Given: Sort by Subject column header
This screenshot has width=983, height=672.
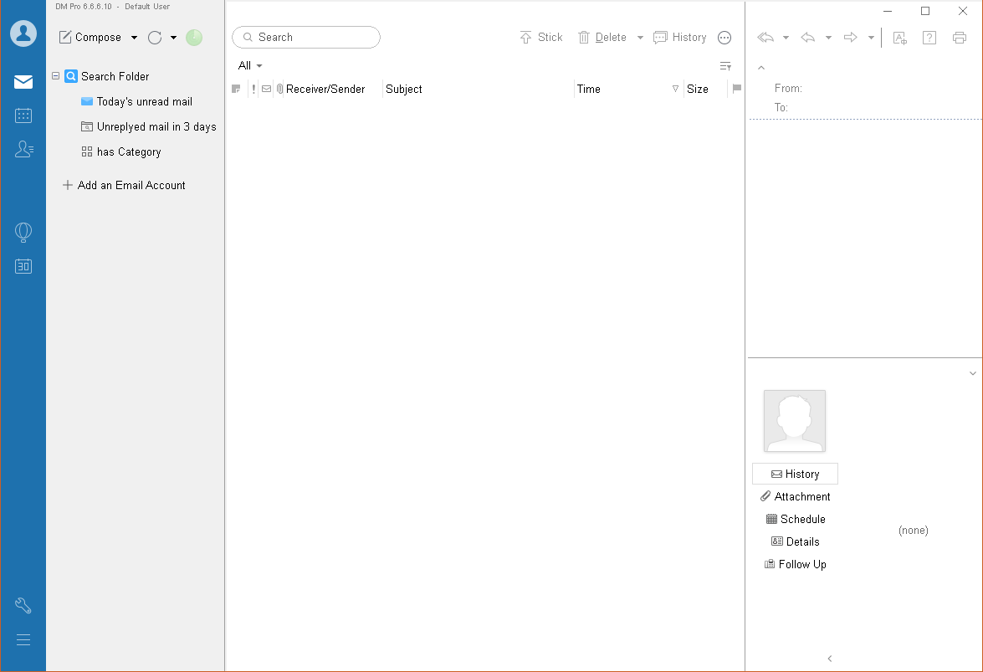Looking at the screenshot, I should click(404, 89).
